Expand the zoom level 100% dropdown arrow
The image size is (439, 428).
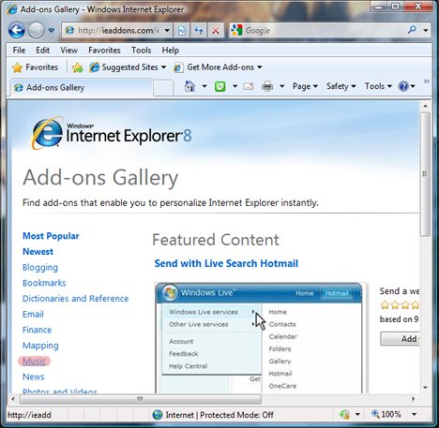point(415,415)
